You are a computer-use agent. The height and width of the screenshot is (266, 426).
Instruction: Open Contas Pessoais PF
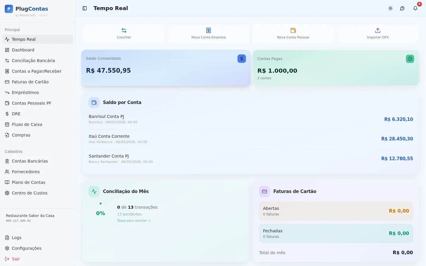point(38,103)
